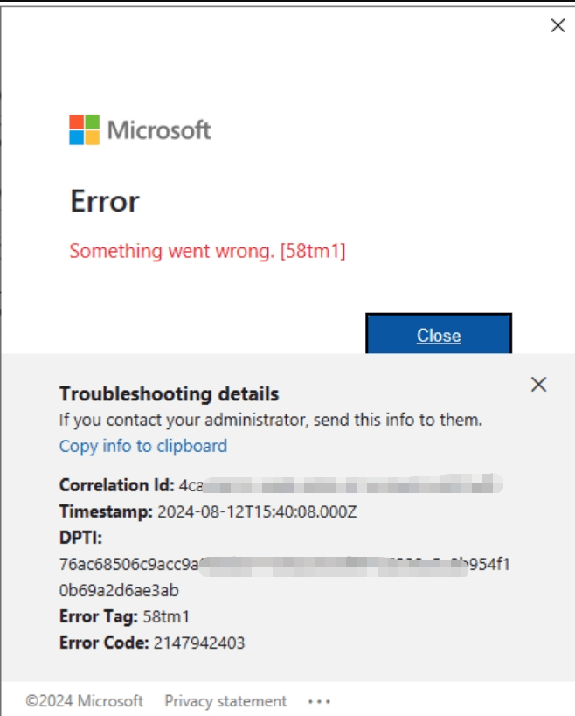Dismiss the error dialog using the top X
Image resolution: width=575 pixels, height=716 pixels.
[558, 25]
